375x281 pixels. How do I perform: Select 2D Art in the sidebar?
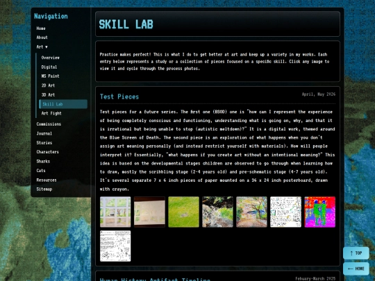click(x=48, y=85)
